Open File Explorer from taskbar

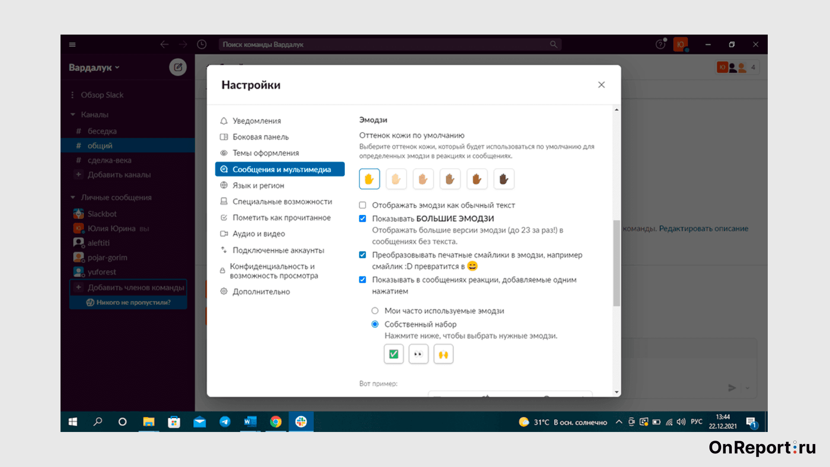pos(149,422)
